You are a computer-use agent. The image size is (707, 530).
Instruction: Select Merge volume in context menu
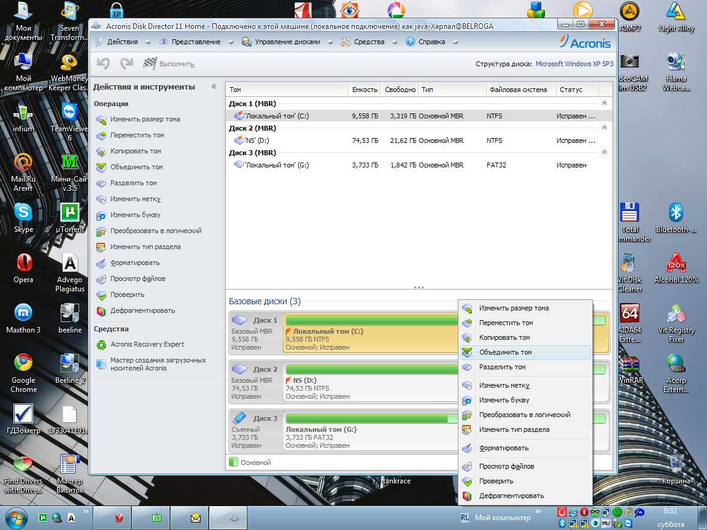click(505, 353)
